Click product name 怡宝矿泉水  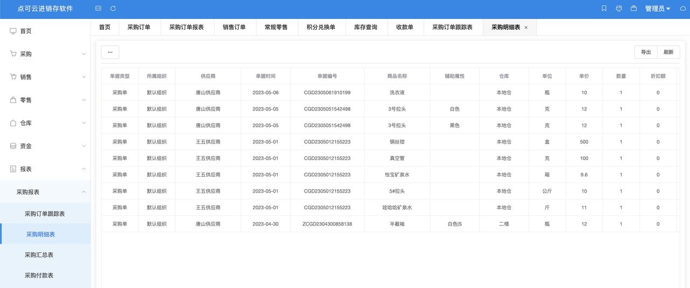tap(397, 175)
